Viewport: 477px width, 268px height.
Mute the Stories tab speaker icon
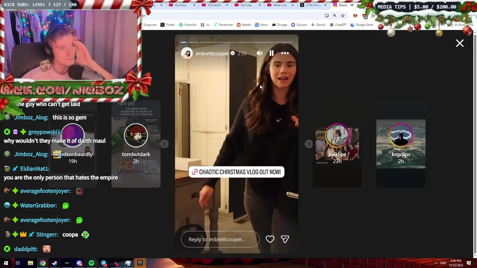(352, 5)
